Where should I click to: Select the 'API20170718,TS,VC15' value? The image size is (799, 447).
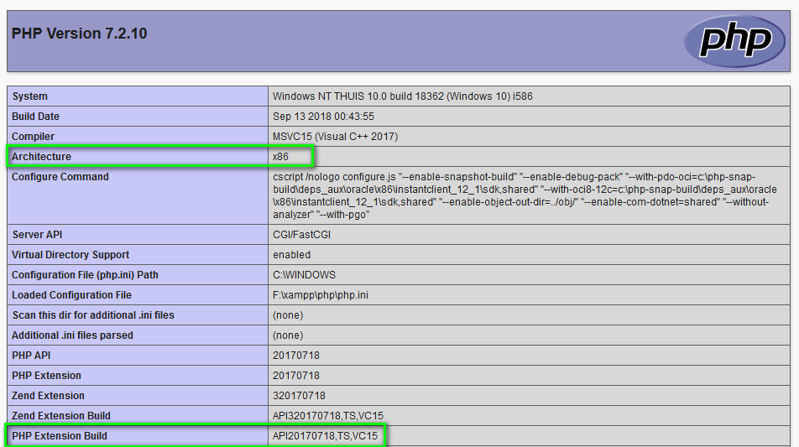pyautogui.click(x=325, y=436)
